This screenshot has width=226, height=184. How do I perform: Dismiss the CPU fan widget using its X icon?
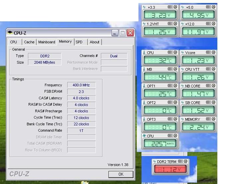(x=175, y=136)
